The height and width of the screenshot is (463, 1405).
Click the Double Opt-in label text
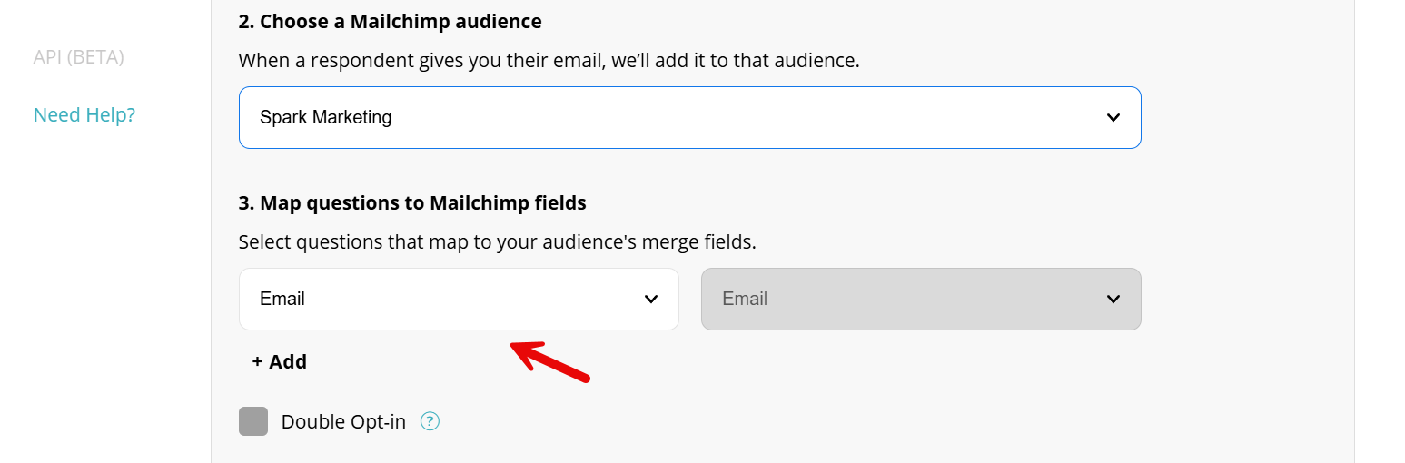(343, 422)
